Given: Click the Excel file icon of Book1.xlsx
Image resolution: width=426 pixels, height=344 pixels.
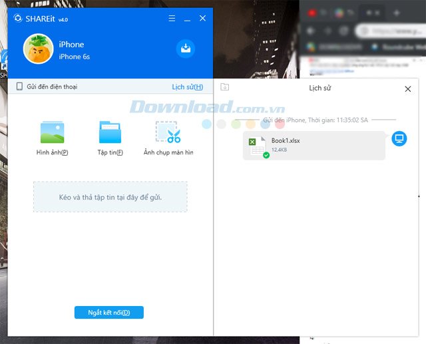Looking at the screenshot, I should click(257, 146).
